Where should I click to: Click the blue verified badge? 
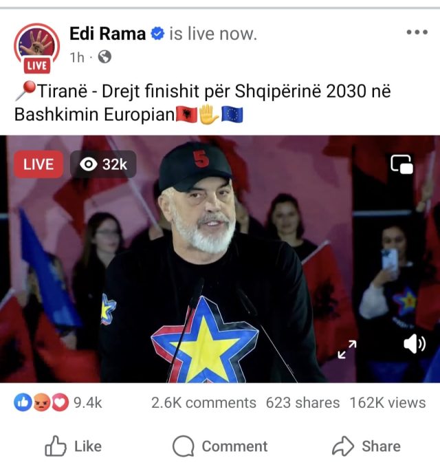coord(157,33)
